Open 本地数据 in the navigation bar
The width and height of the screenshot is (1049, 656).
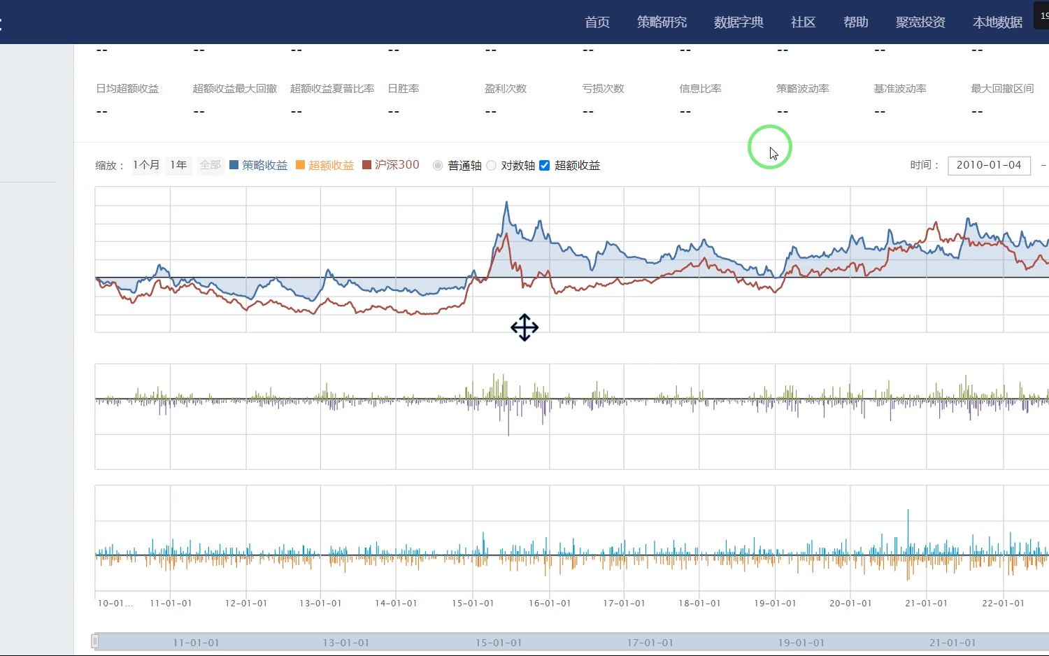pyautogui.click(x=997, y=22)
